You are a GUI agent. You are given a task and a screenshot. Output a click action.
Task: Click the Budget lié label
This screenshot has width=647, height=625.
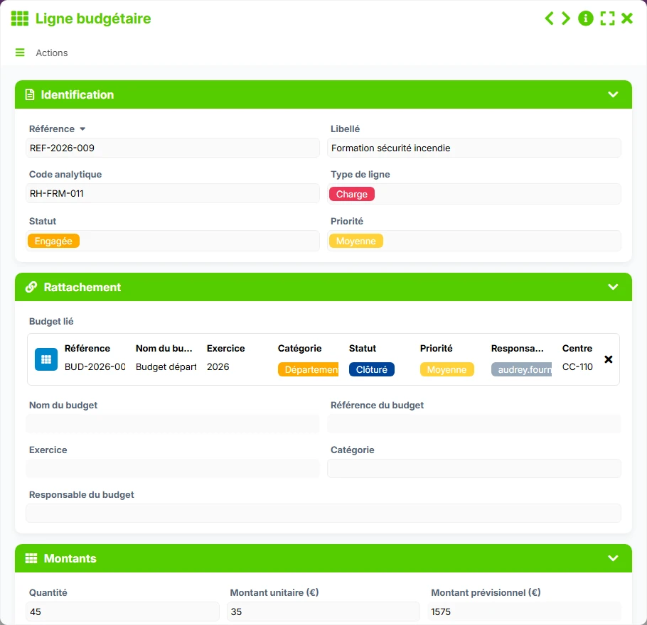point(51,321)
